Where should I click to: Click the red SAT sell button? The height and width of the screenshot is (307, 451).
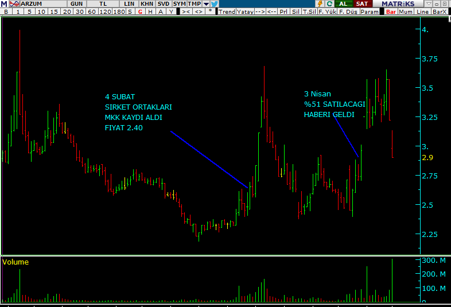click(x=361, y=3)
